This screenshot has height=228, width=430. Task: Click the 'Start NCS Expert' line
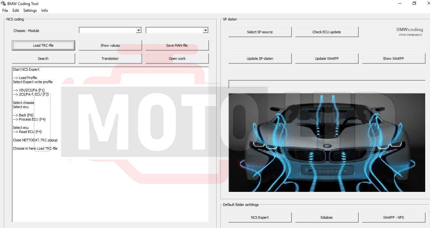[26, 69]
